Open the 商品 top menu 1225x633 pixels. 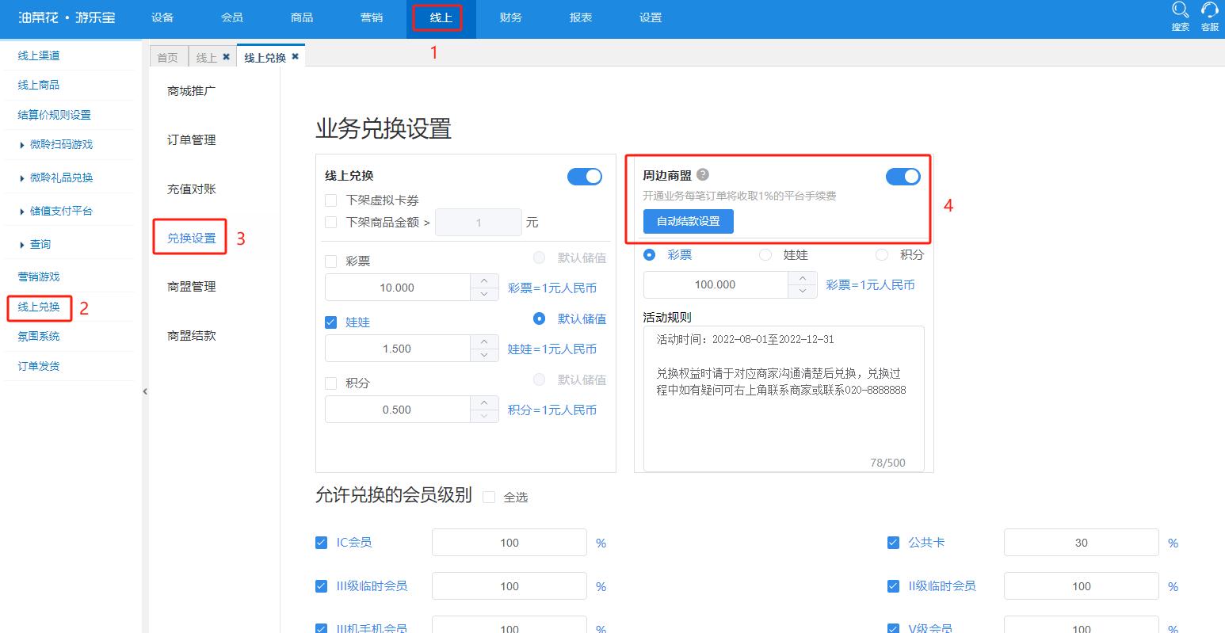pos(302,17)
